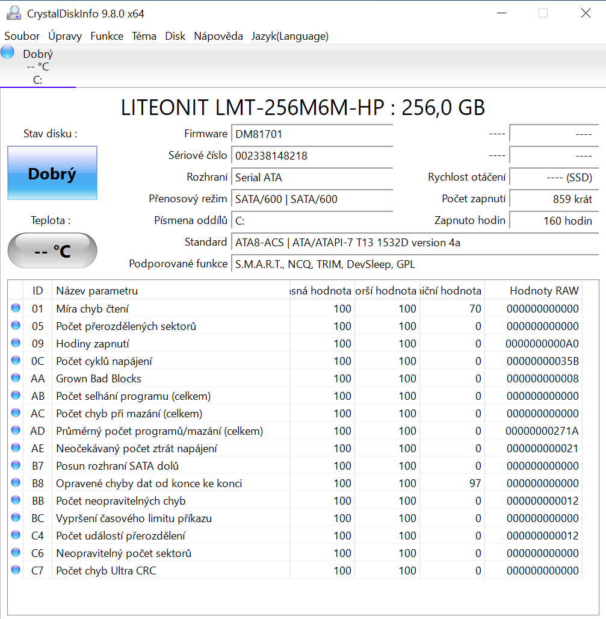Click the Míra chyb čtení parameter name
Image resolution: width=606 pixels, height=619 pixels.
pos(92,309)
